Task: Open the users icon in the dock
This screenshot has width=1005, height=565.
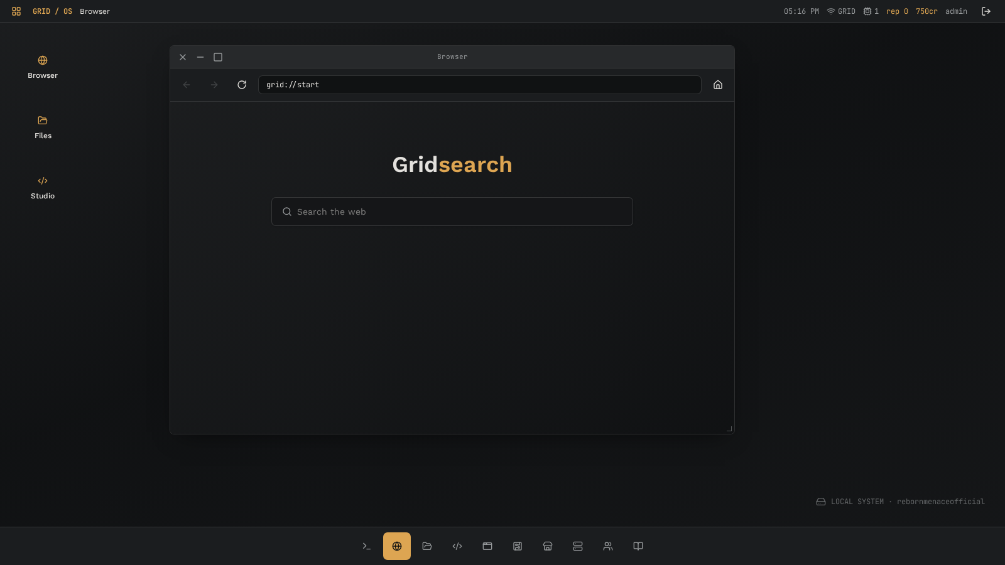Action: pos(608,546)
